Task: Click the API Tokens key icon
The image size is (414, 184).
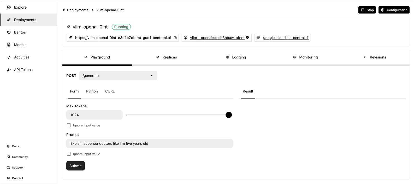Action: (9, 70)
